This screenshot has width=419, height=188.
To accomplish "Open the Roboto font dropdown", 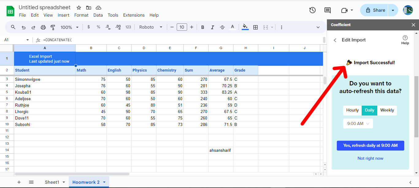I will point(151,27).
